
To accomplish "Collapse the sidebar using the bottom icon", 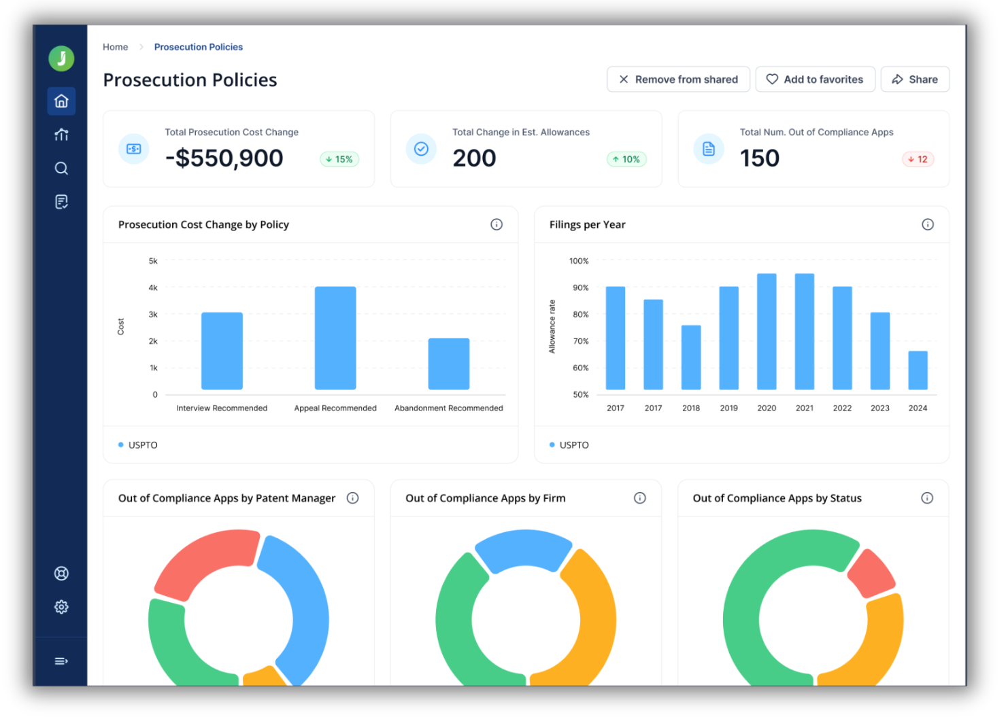I will tap(61, 661).
